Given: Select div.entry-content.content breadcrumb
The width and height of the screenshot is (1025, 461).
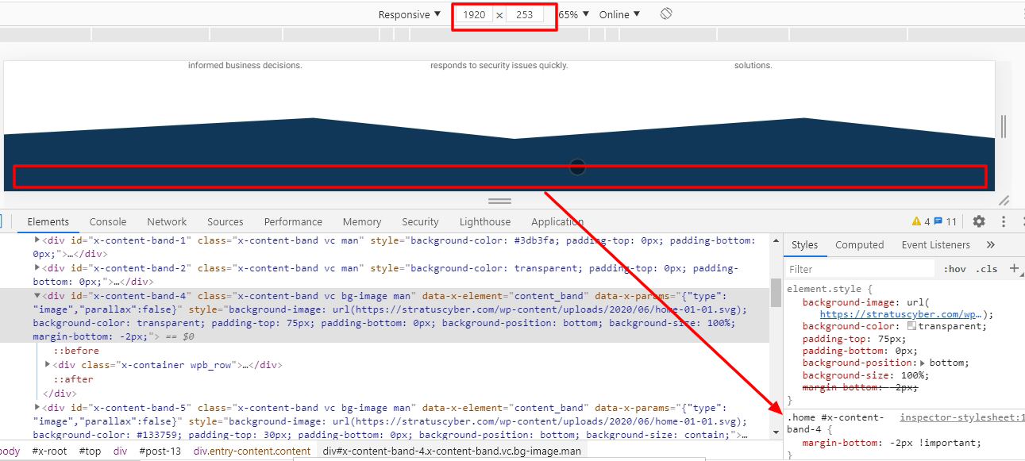Looking at the screenshot, I should tap(252, 451).
